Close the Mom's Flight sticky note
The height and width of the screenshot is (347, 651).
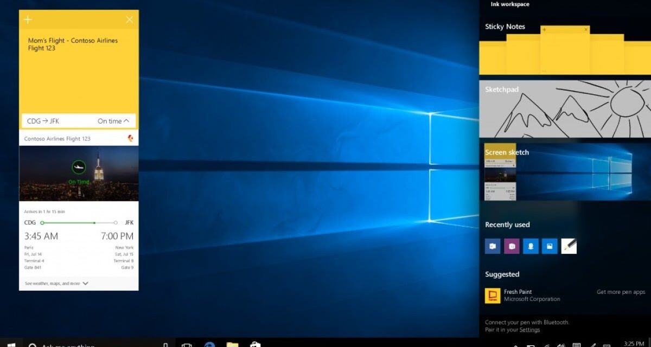[129, 20]
